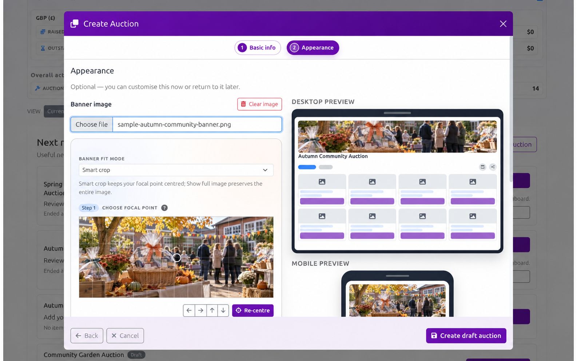Click the Autumn Community Auction preview title
Viewport: 577px width, 361px height.
[x=333, y=156]
